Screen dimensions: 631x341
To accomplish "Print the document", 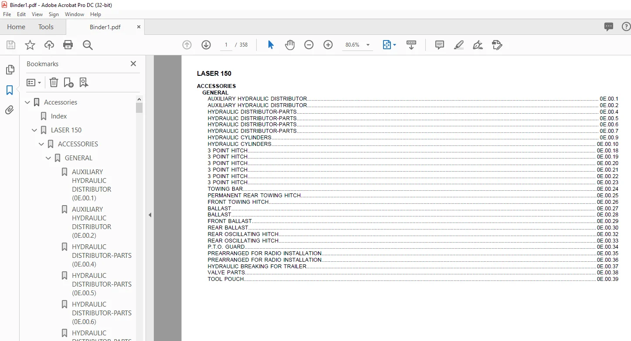I will [68, 45].
